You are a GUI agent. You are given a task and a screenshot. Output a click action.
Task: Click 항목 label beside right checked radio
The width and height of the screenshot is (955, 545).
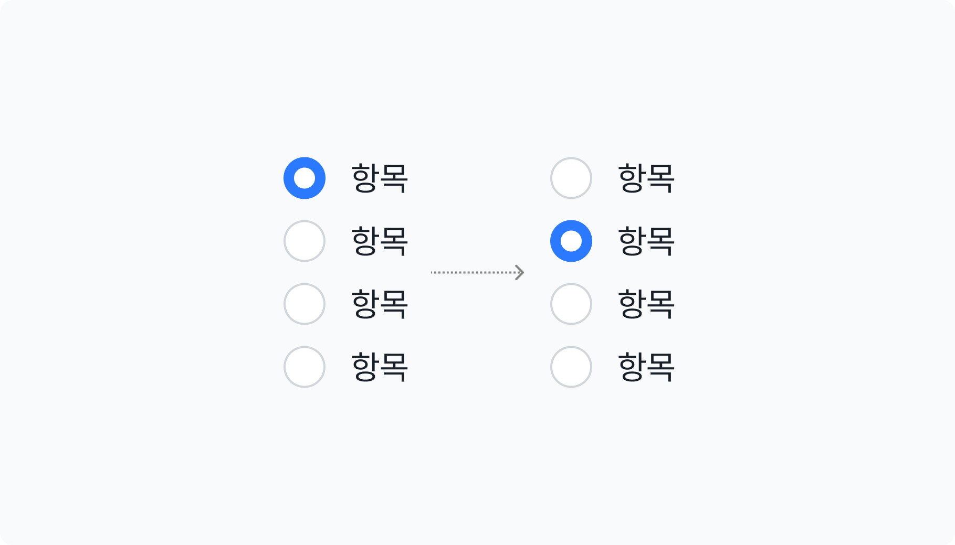tap(646, 241)
